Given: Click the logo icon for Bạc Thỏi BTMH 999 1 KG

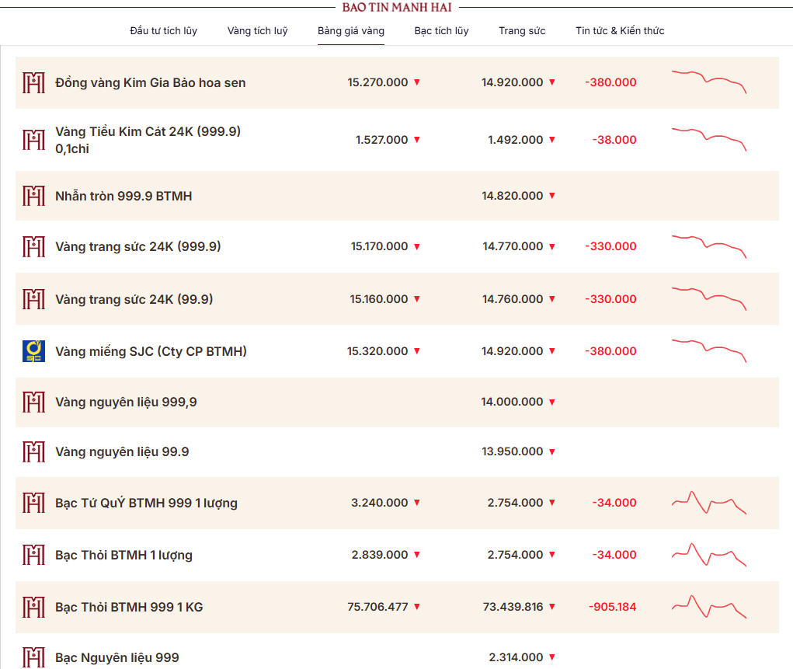Looking at the screenshot, I should [34, 607].
